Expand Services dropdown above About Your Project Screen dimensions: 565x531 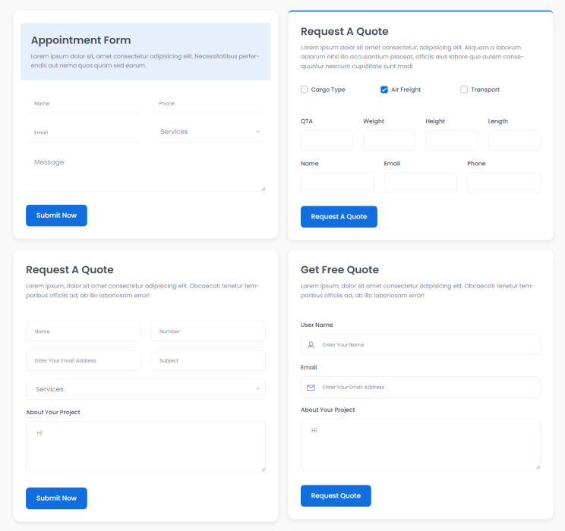click(146, 389)
